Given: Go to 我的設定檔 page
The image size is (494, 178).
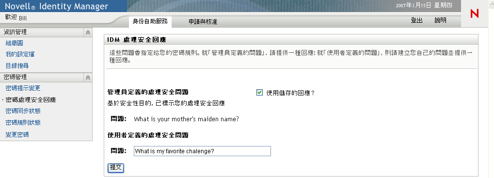Looking at the screenshot, I should [20, 54].
